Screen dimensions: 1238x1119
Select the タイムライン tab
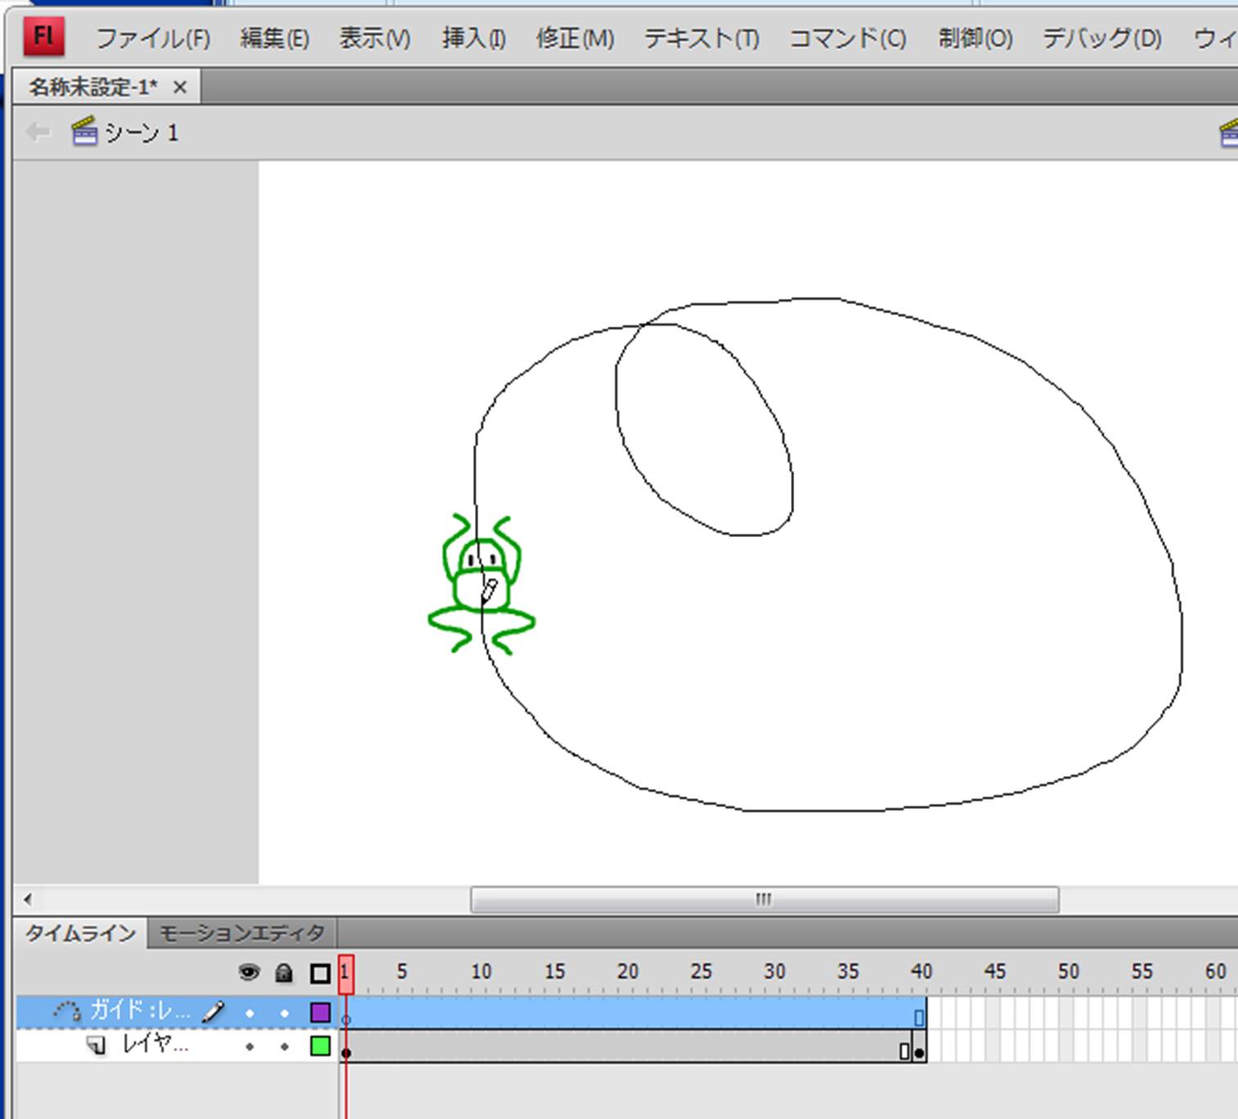point(79,933)
